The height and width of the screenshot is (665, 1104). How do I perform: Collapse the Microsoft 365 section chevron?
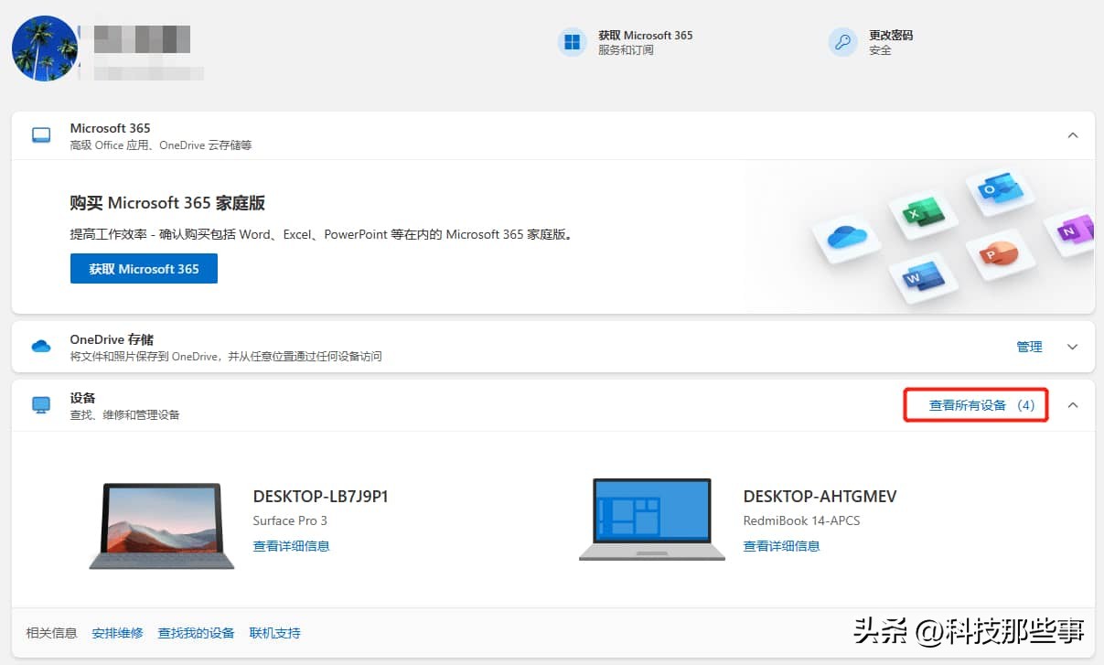click(x=1072, y=134)
